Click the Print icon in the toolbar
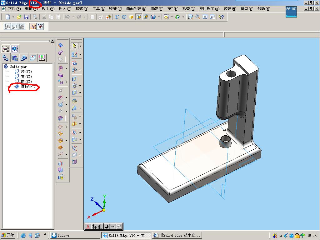 point(35,17)
